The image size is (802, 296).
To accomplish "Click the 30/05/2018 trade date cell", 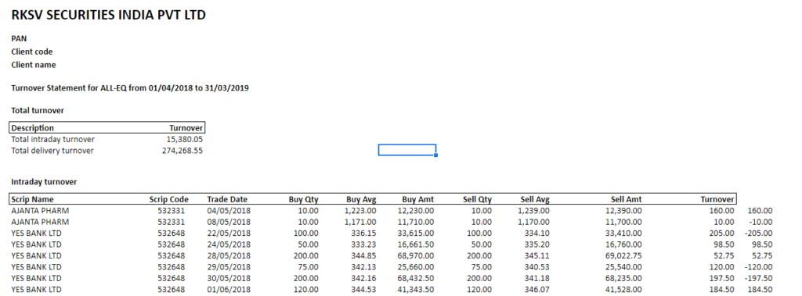I will click(229, 279).
